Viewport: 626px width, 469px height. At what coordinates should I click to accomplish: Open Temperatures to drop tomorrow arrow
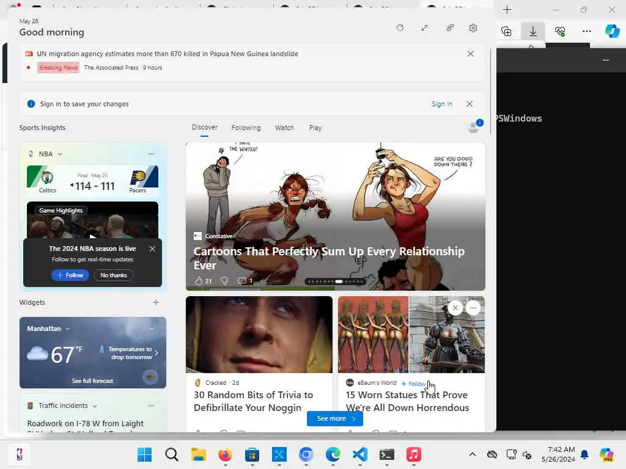tap(156, 353)
